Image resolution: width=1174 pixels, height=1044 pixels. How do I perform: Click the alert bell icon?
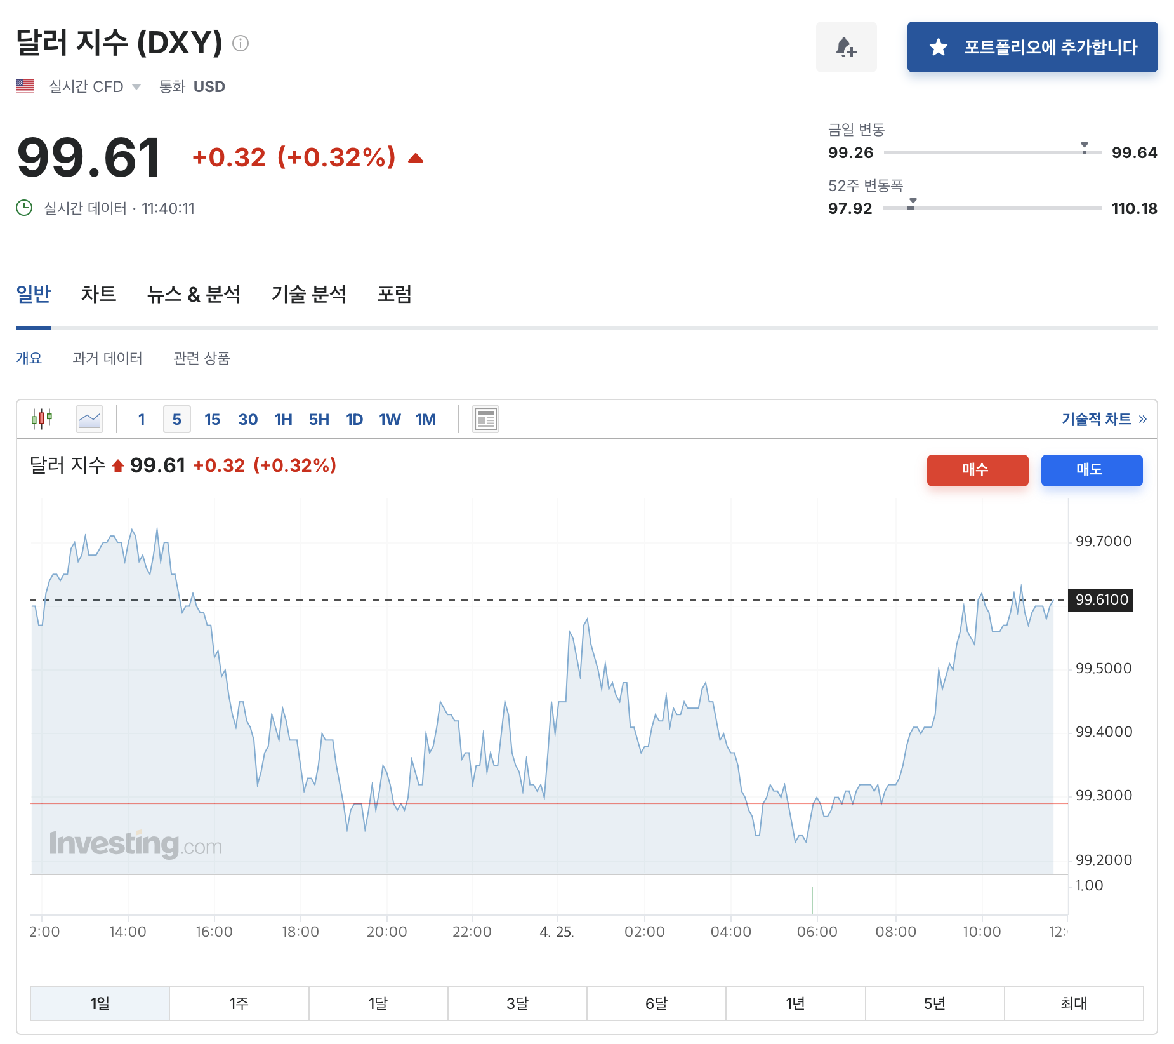846,47
